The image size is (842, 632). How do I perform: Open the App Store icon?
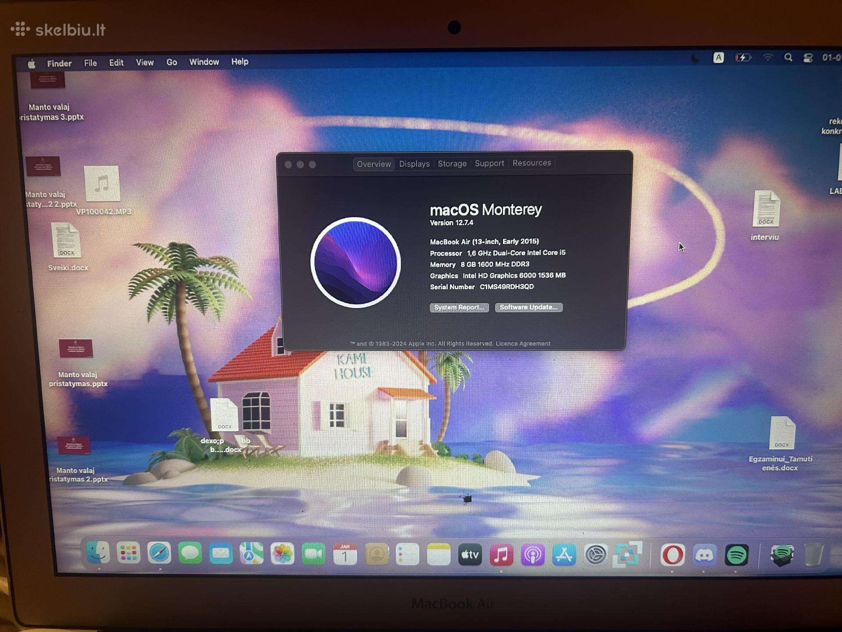pos(564,556)
